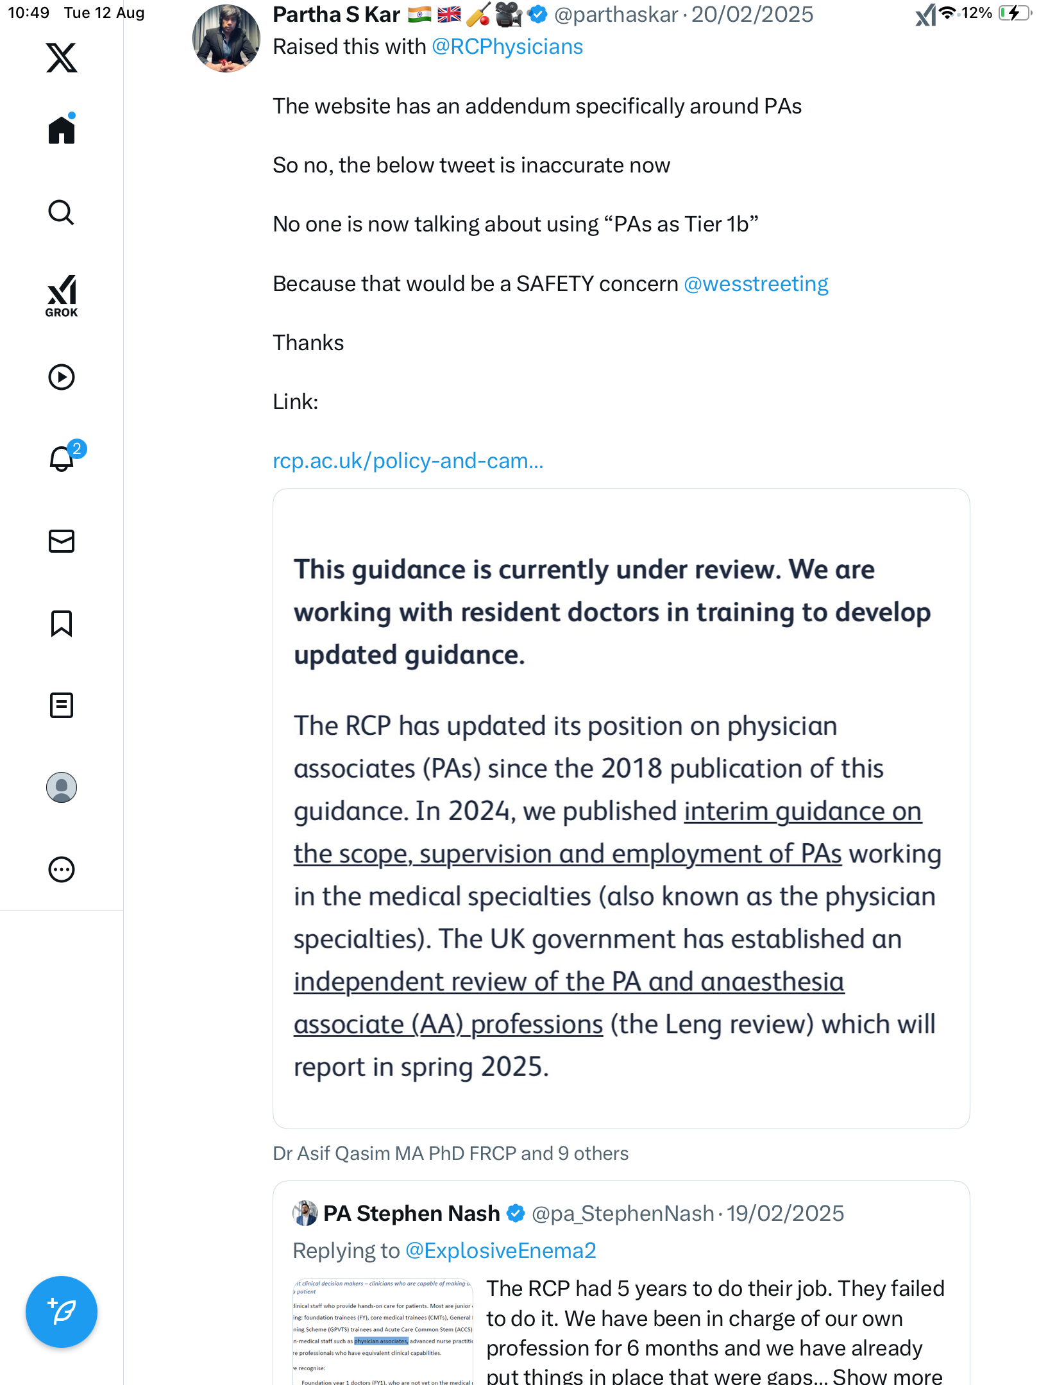Go to the Home feed

coord(62,130)
